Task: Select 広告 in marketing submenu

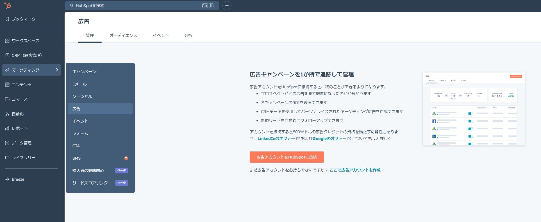Action: point(100,109)
